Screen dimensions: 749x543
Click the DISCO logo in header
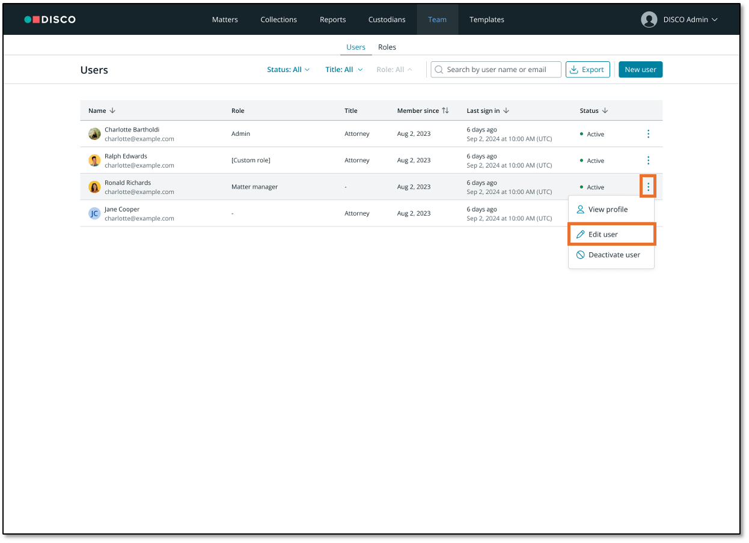click(50, 19)
